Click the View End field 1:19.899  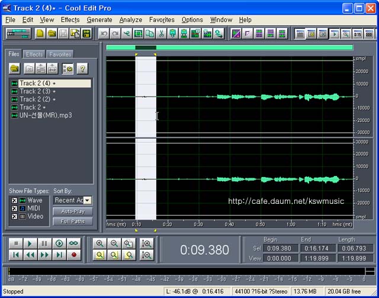click(318, 258)
